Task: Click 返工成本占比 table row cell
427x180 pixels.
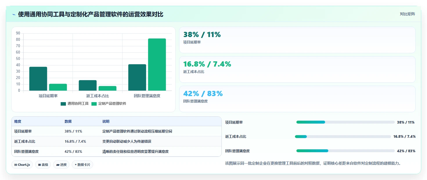Action: (x=25, y=142)
